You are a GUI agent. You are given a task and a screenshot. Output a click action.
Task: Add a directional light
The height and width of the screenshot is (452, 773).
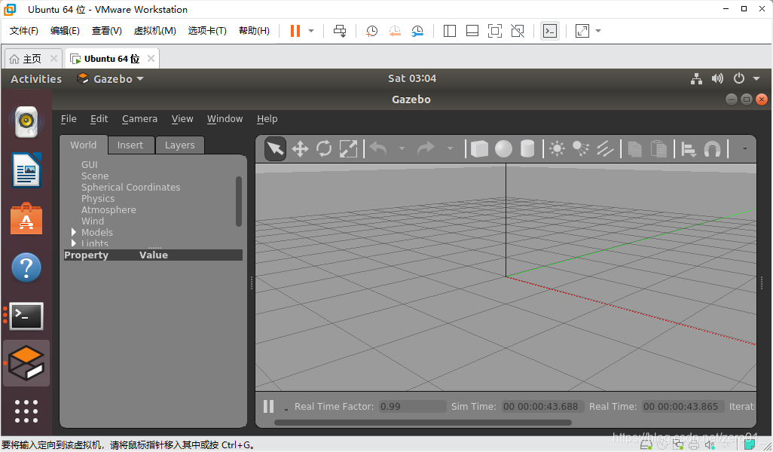click(x=605, y=149)
